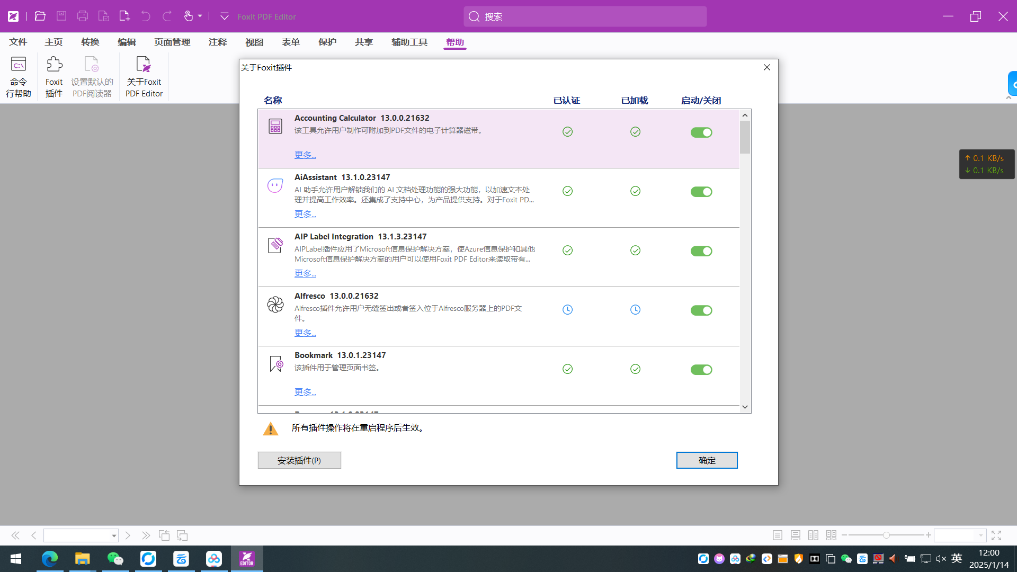Viewport: 1017px width, 572px height.
Task: Click the zoom slider handle
Action: tap(886, 535)
